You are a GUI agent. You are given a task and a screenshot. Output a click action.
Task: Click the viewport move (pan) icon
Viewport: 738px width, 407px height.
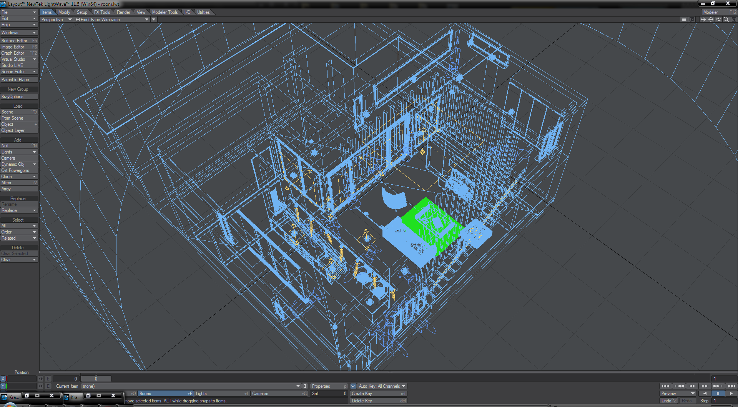(x=711, y=20)
